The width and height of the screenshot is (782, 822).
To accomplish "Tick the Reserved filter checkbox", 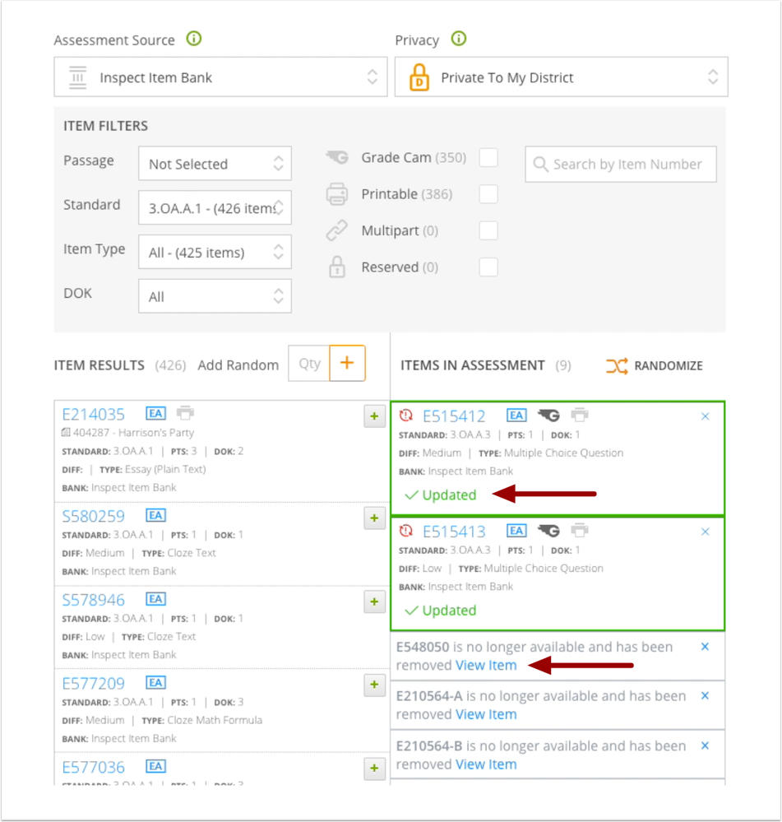I will [x=488, y=267].
